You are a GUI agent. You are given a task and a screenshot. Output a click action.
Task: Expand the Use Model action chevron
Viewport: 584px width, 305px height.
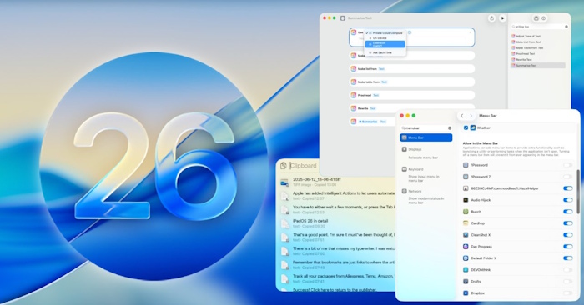pos(470,32)
